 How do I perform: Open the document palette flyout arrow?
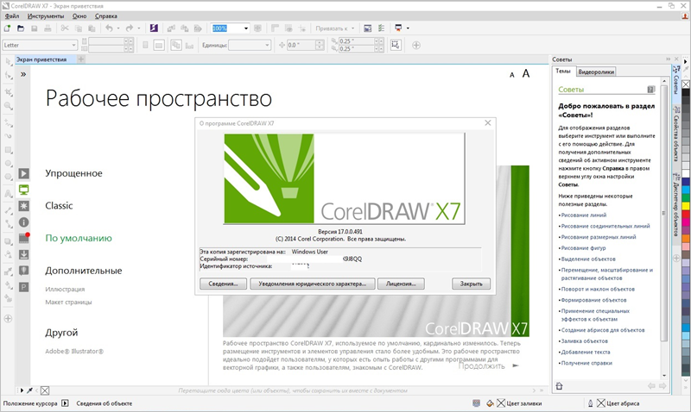pos(22,390)
